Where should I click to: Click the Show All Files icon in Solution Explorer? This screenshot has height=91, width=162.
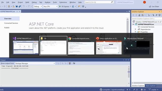(159, 15)
